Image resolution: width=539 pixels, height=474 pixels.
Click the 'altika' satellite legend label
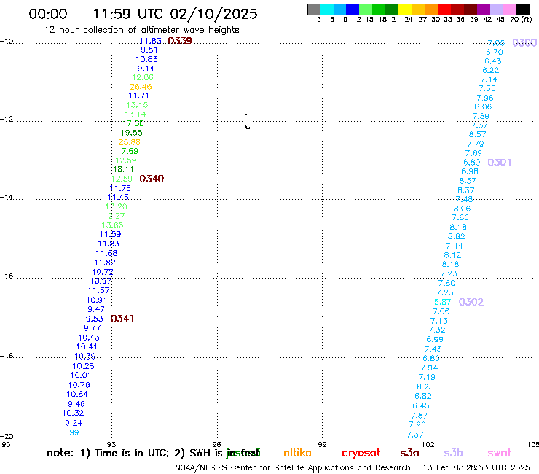(297, 453)
